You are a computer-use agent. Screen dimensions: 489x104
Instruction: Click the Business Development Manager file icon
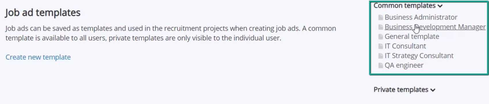pos(381,27)
